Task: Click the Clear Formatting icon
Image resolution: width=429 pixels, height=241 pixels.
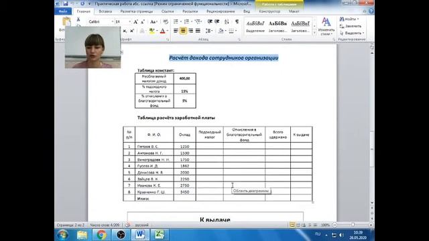Action: click(166, 22)
